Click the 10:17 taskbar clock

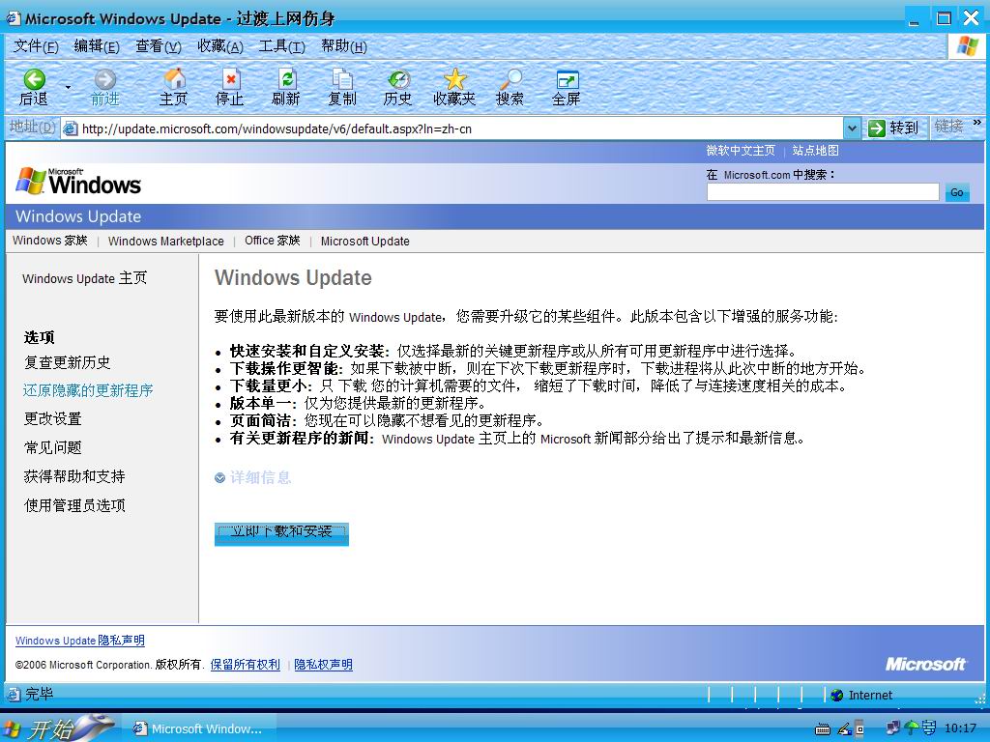(x=960, y=728)
